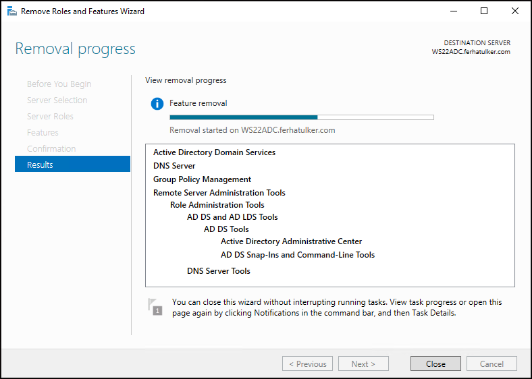Click the Next button

click(363, 363)
